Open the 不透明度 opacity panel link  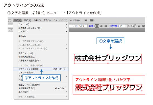tap(114, 26)
